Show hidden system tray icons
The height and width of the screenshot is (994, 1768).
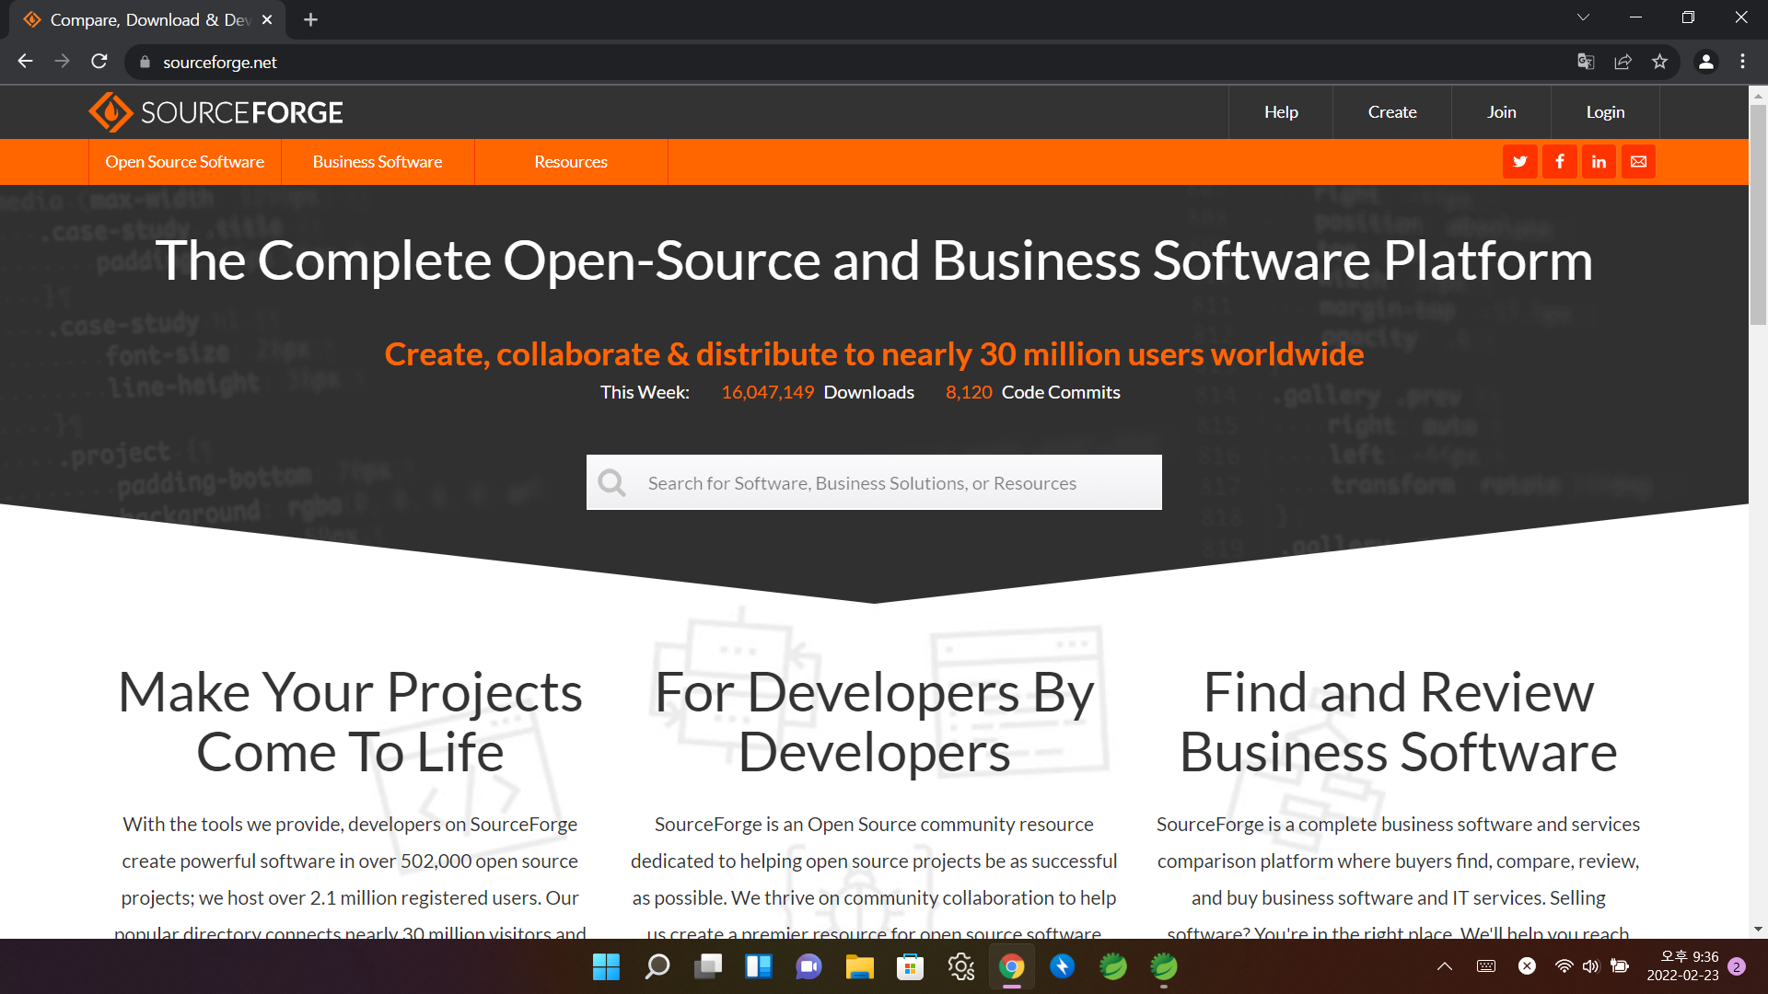pos(1445,966)
